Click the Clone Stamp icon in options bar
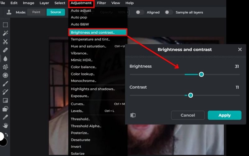The width and height of the screenshot is (249, 156). (x=9, y=12)
